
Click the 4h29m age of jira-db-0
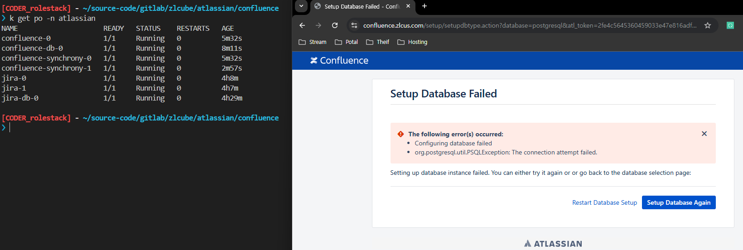point(232,98)
